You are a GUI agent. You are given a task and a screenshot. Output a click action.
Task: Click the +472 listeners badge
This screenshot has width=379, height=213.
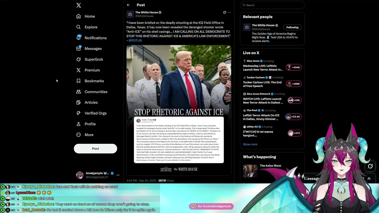[x=294, y=133]
